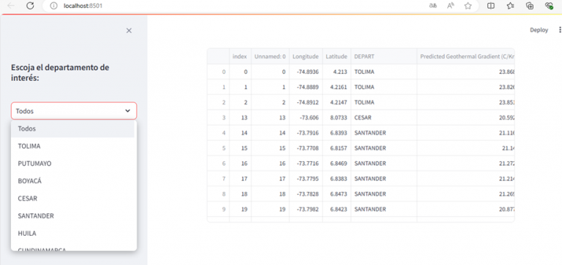Screen dimensions: 562x265
Task: Select longitude cell -73.7828
Action: pyautogui.click(x=306, y=194)
